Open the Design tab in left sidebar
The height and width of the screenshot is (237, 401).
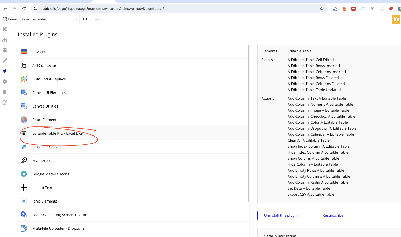(5, 29)
